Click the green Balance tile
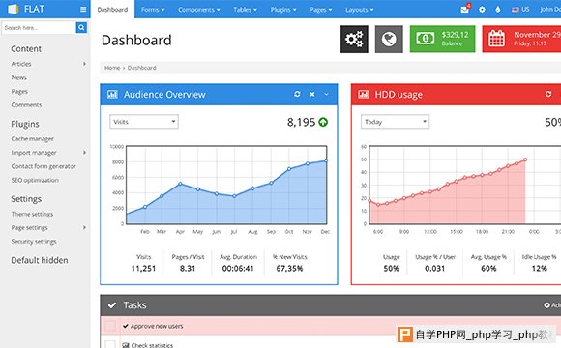 (x=443, y=39)
